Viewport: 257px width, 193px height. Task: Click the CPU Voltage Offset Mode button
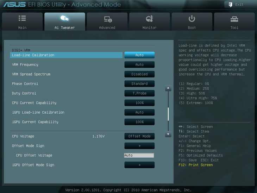pos(139,136)
